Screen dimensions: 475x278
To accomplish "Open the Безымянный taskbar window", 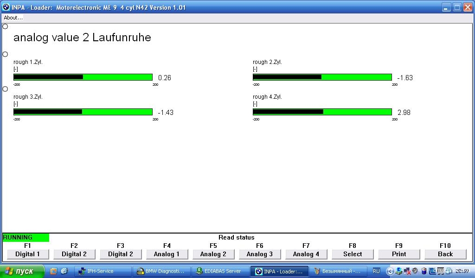I will pyautogui.click(x=338, y=271).
